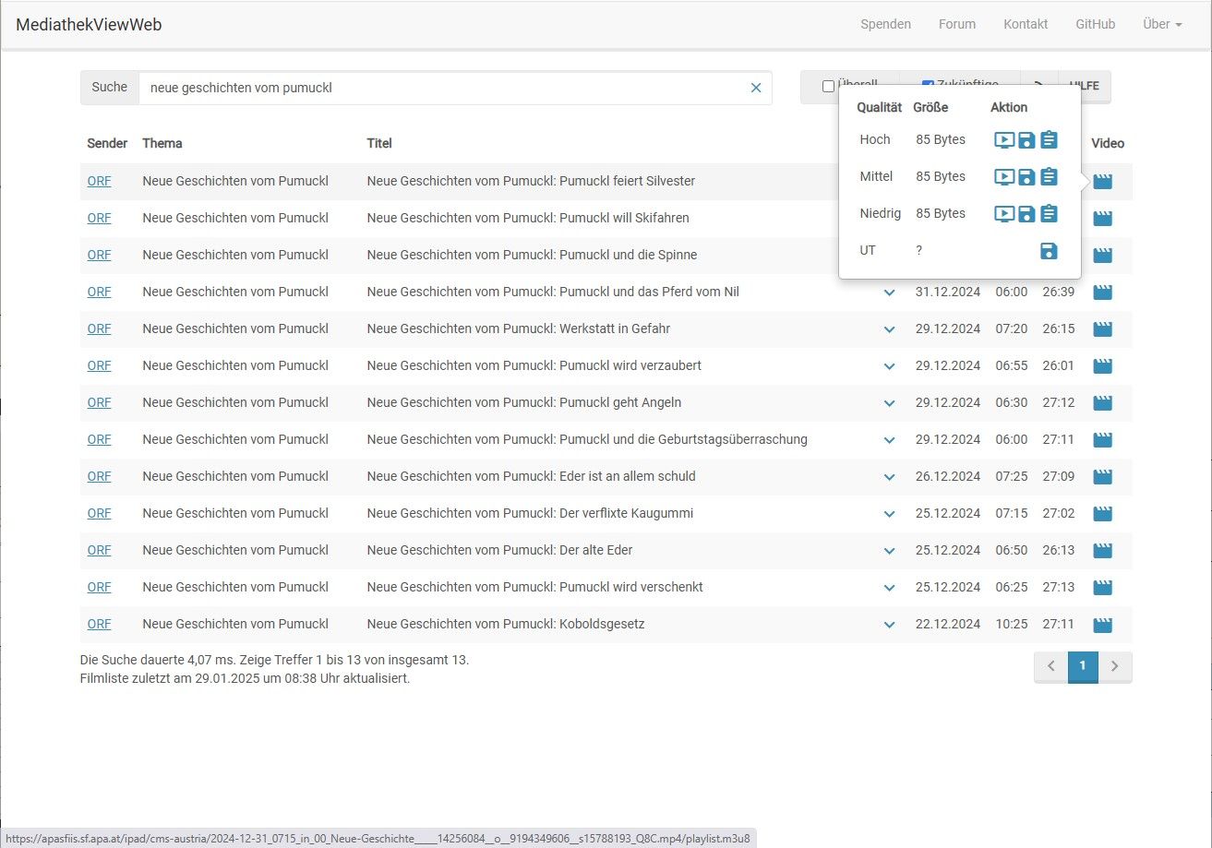Click title Pumuckl will Skifahren

pyautogui.click(x=528, y=218)
